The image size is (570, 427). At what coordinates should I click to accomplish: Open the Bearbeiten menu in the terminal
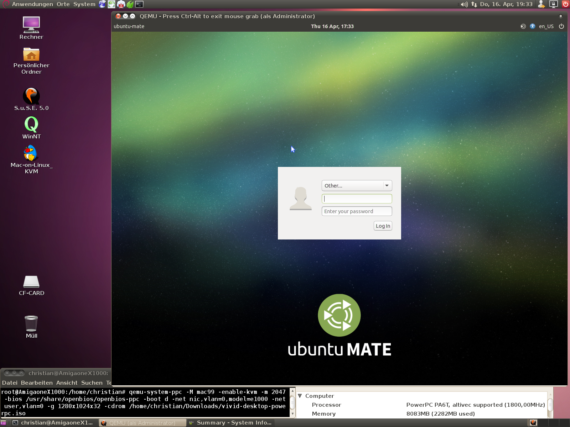point(37,383)
